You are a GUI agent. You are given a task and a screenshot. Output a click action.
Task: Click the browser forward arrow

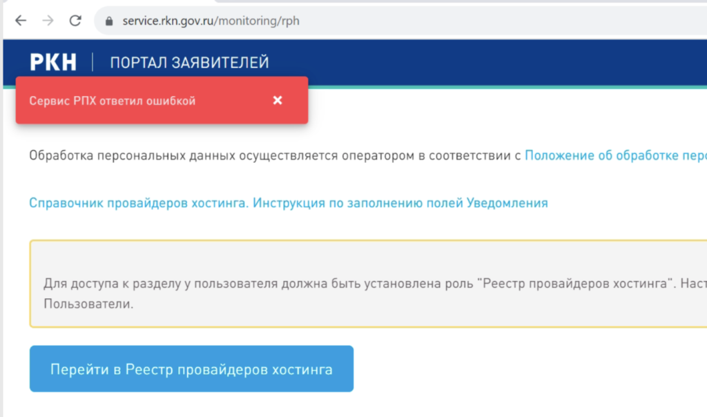[x=48, y=21]
